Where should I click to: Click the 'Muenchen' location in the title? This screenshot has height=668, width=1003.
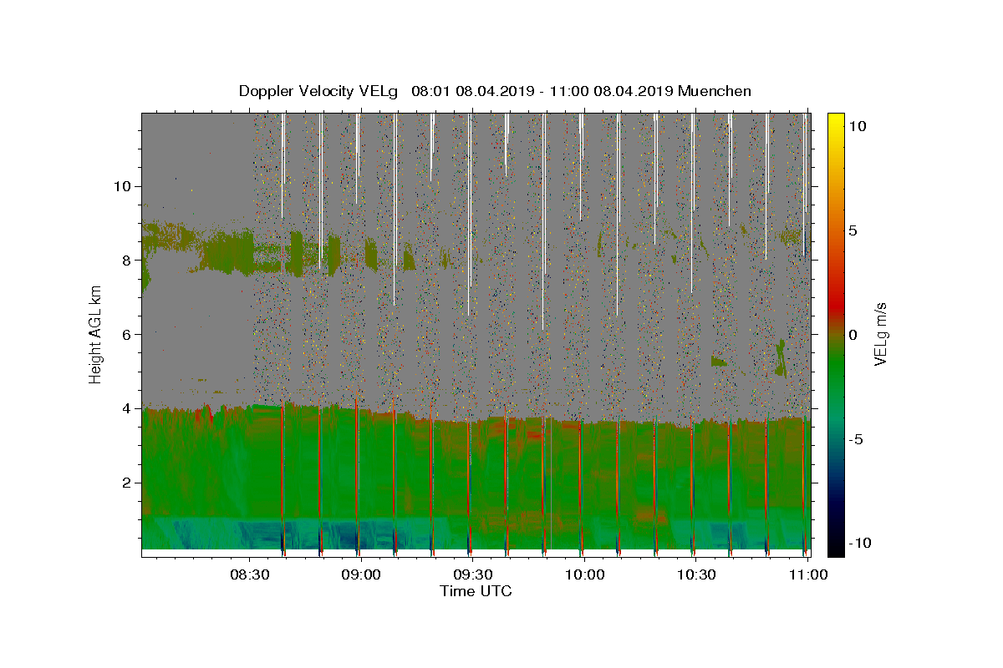[715, 91]
